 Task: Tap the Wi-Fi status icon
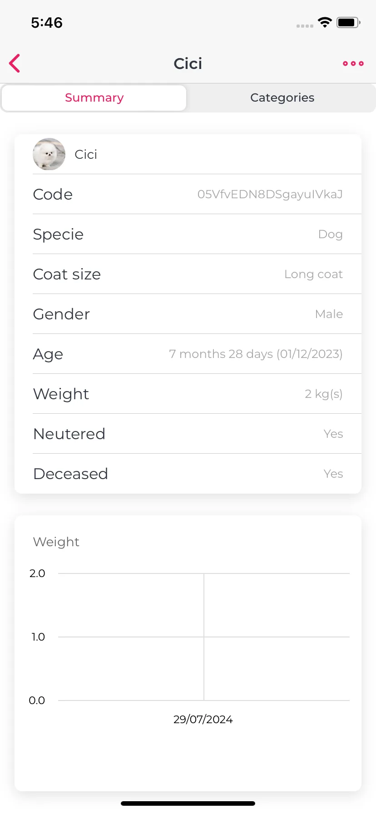coord(325,22)
